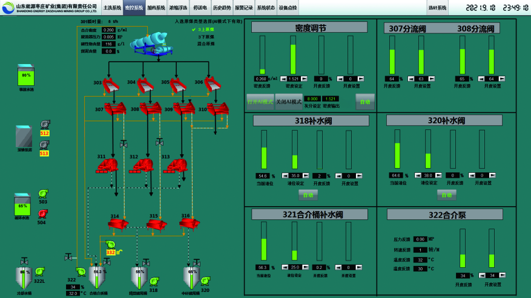Screen dimensions: 531x298
Task: Select screen unit 303 icon
Action: pyautogui.click(x=110, y=84)
